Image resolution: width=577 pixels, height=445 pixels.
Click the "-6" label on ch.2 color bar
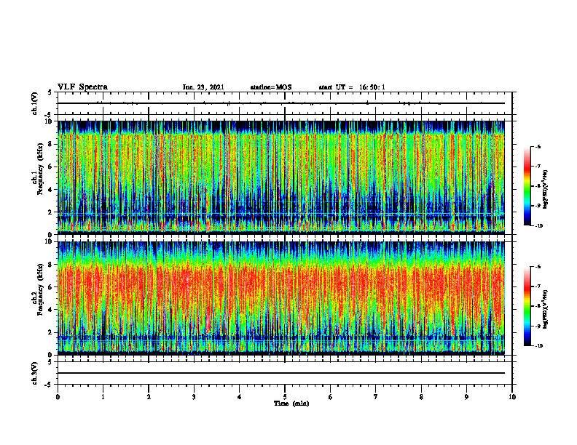click(x=538, y=267)
